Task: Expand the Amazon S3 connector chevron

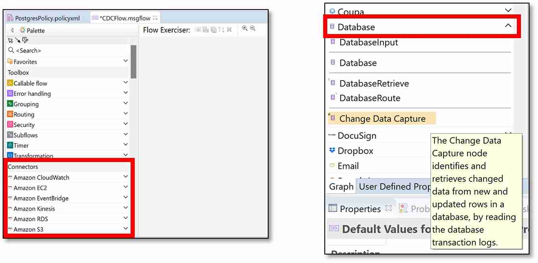Action: (125, 228)
